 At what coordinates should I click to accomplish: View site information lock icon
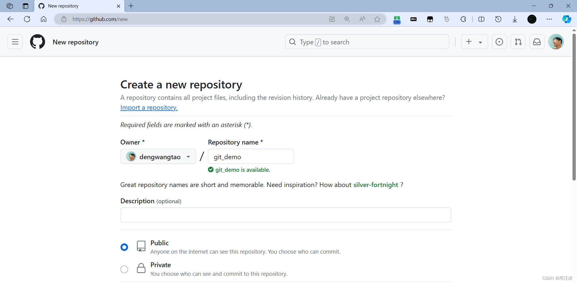(x=64, y=19)
